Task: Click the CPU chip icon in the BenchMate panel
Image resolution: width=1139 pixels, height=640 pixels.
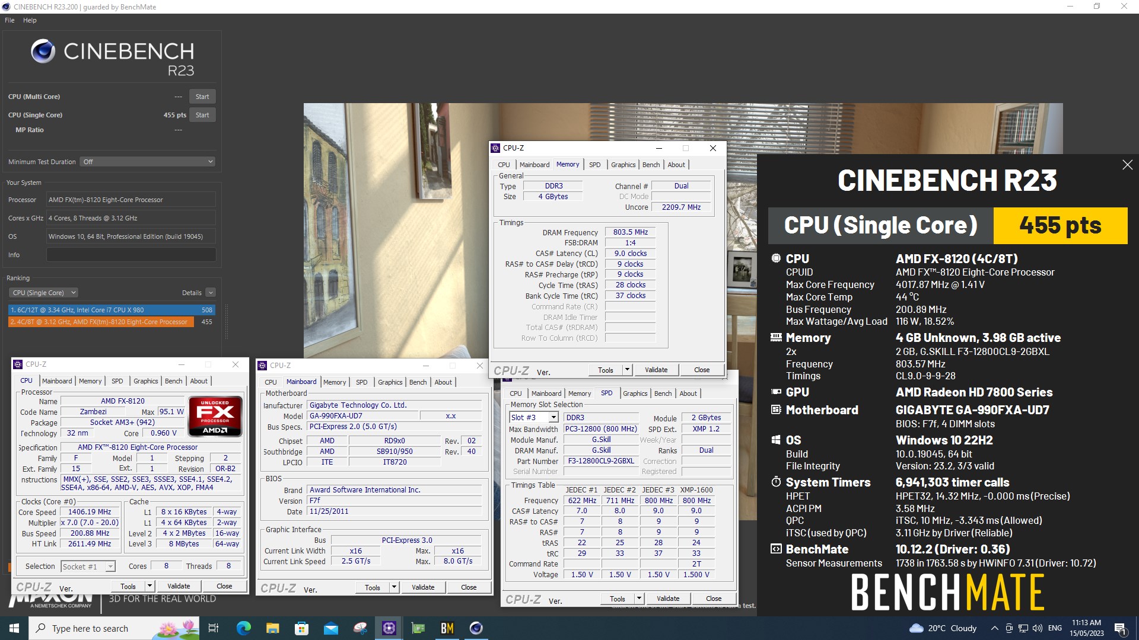Action: [x=776, y=258]
